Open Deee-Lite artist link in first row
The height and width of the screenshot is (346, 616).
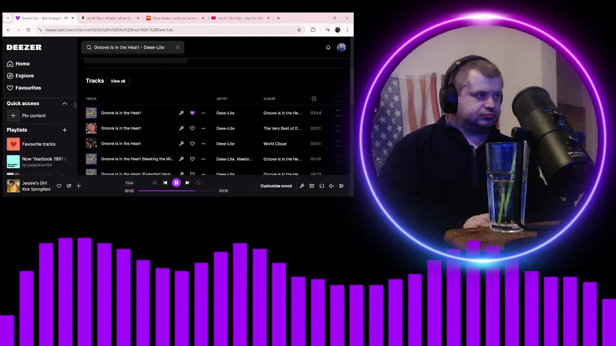pos(225,113)
